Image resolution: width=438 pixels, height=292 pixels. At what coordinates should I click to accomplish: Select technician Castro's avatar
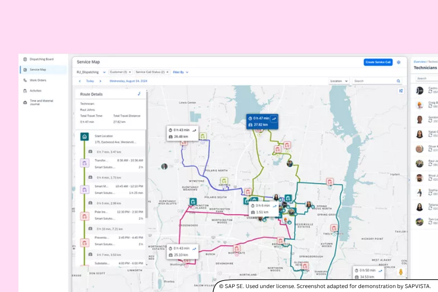click(x=420, y=91)
